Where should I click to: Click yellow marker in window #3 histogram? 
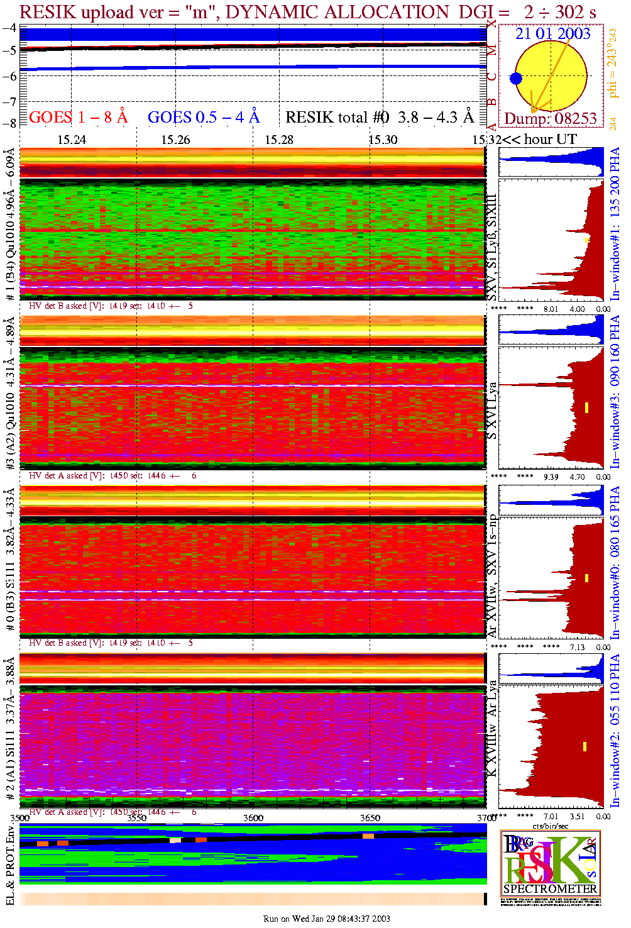click(x=586, y=407)
